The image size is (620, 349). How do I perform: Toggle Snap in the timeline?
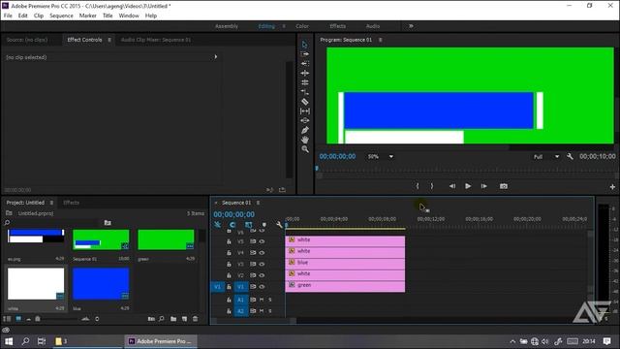[x=232, y=225]
